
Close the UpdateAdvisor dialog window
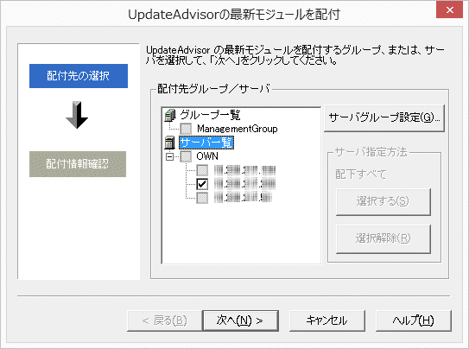tap(449, 10)
